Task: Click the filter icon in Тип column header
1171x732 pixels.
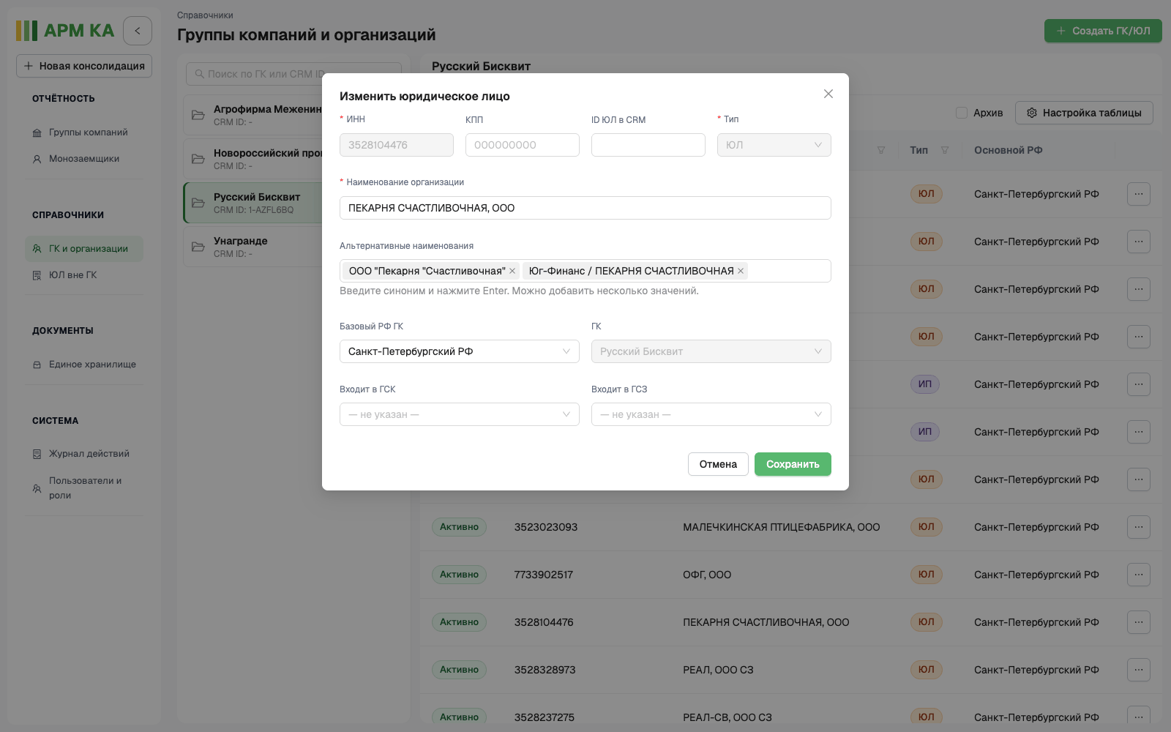Action: tap(945, 150)
